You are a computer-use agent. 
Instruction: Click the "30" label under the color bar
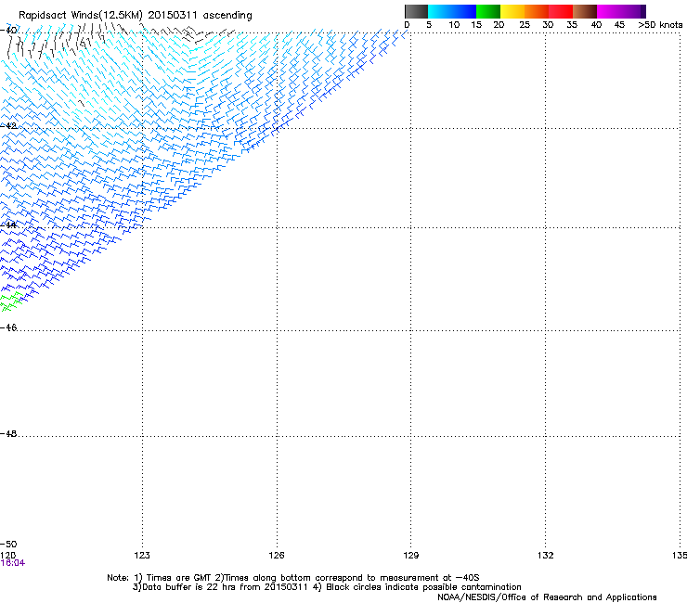point(548,25)
